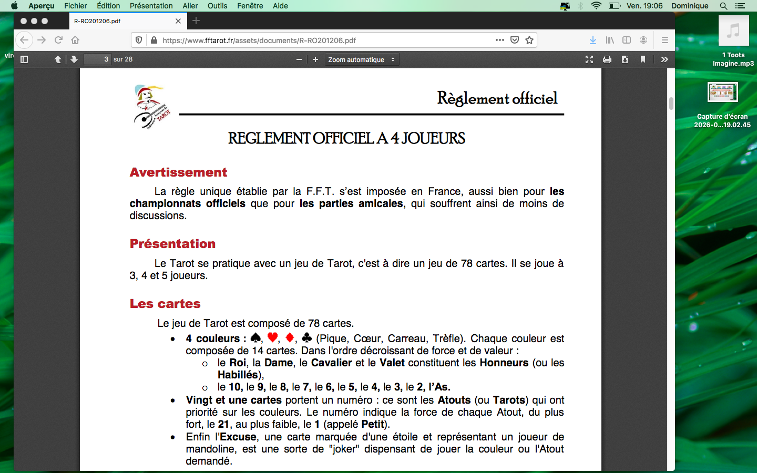Click the "Présentation" red heading in the PDF
Viewport: 757px width, 473px height.
pyautogui.click(x=173, y=244)
